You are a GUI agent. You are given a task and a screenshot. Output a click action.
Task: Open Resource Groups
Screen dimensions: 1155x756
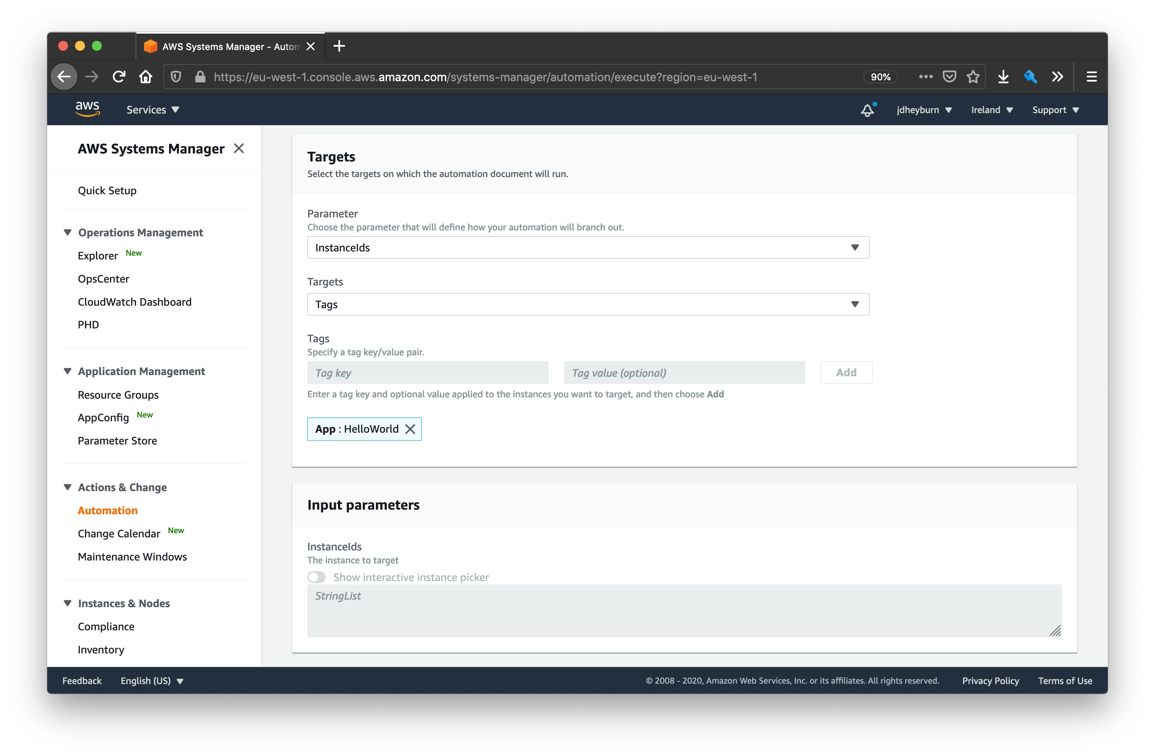pyautogui.click(x=118, y=395)
